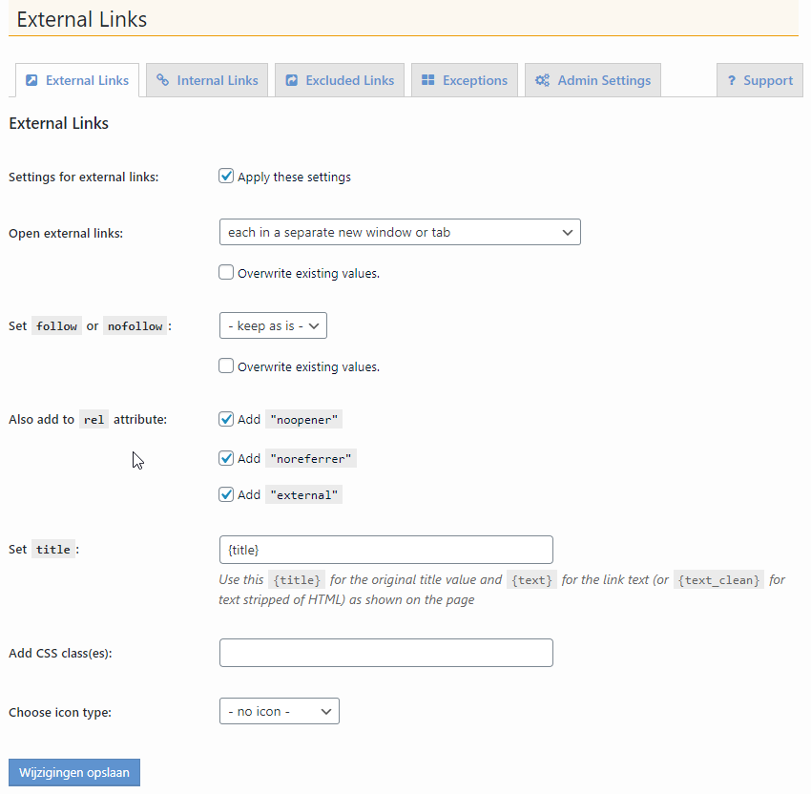This screenshot has height=794, width=811.
Task: Click the {title} placeholder in the hint text
Action: click(x=297, y=580)
